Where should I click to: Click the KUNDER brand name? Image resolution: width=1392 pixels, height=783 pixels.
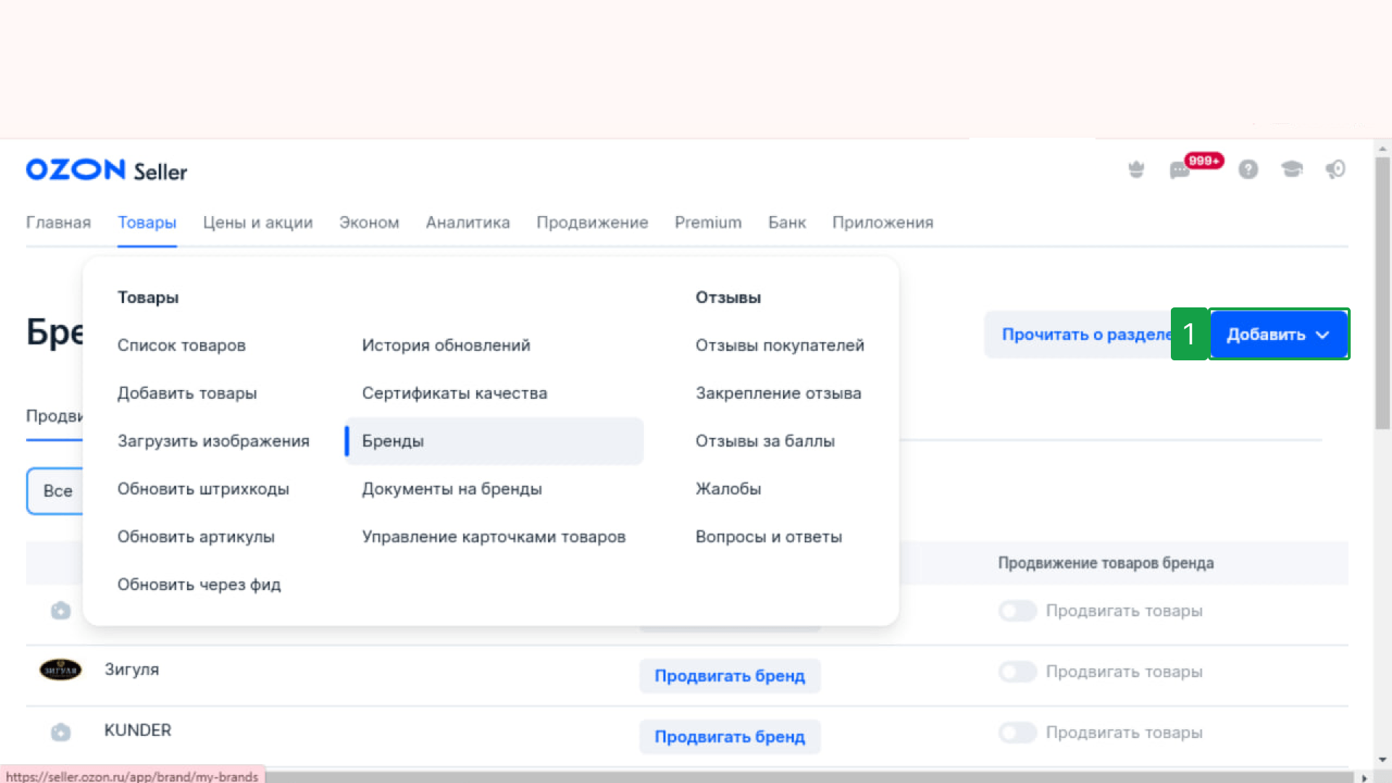[138, 730]
